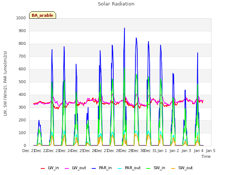This screenshot has height=175, width=233.
Task: Click the Jan 4 date tick label
Action: 198,151
